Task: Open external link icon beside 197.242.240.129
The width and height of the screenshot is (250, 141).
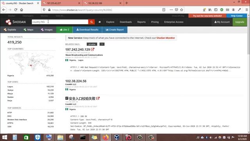Action: click(93, 49)
